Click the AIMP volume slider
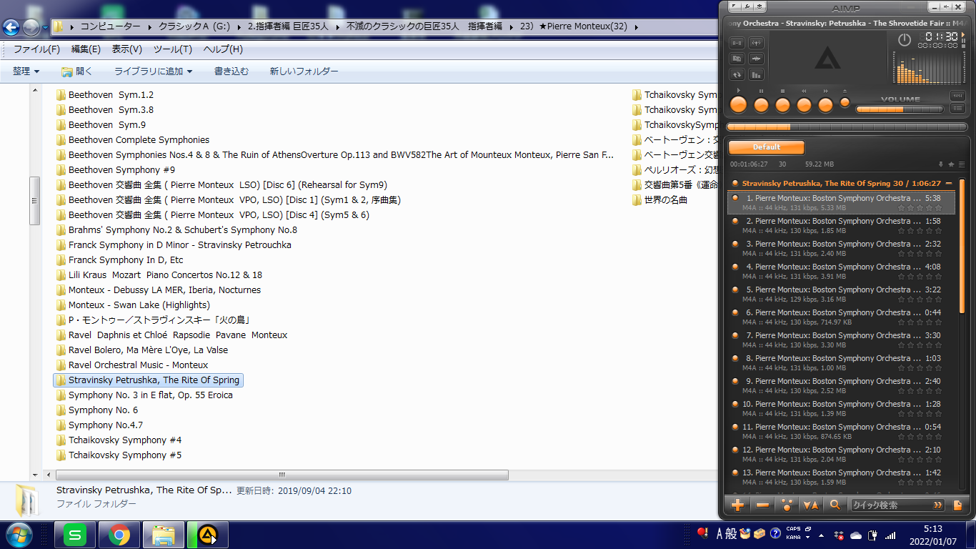 point(900,109)
